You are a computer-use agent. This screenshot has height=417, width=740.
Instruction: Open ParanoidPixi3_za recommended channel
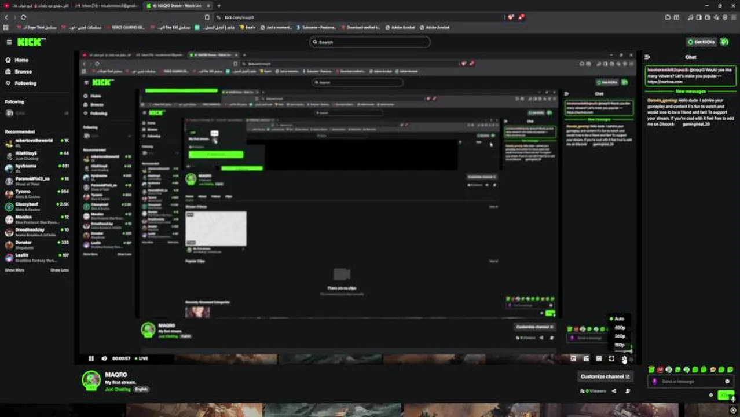point(36,181)
